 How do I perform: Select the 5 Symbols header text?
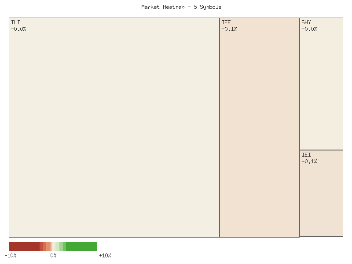pyautogui.click(x=208, y=7)
